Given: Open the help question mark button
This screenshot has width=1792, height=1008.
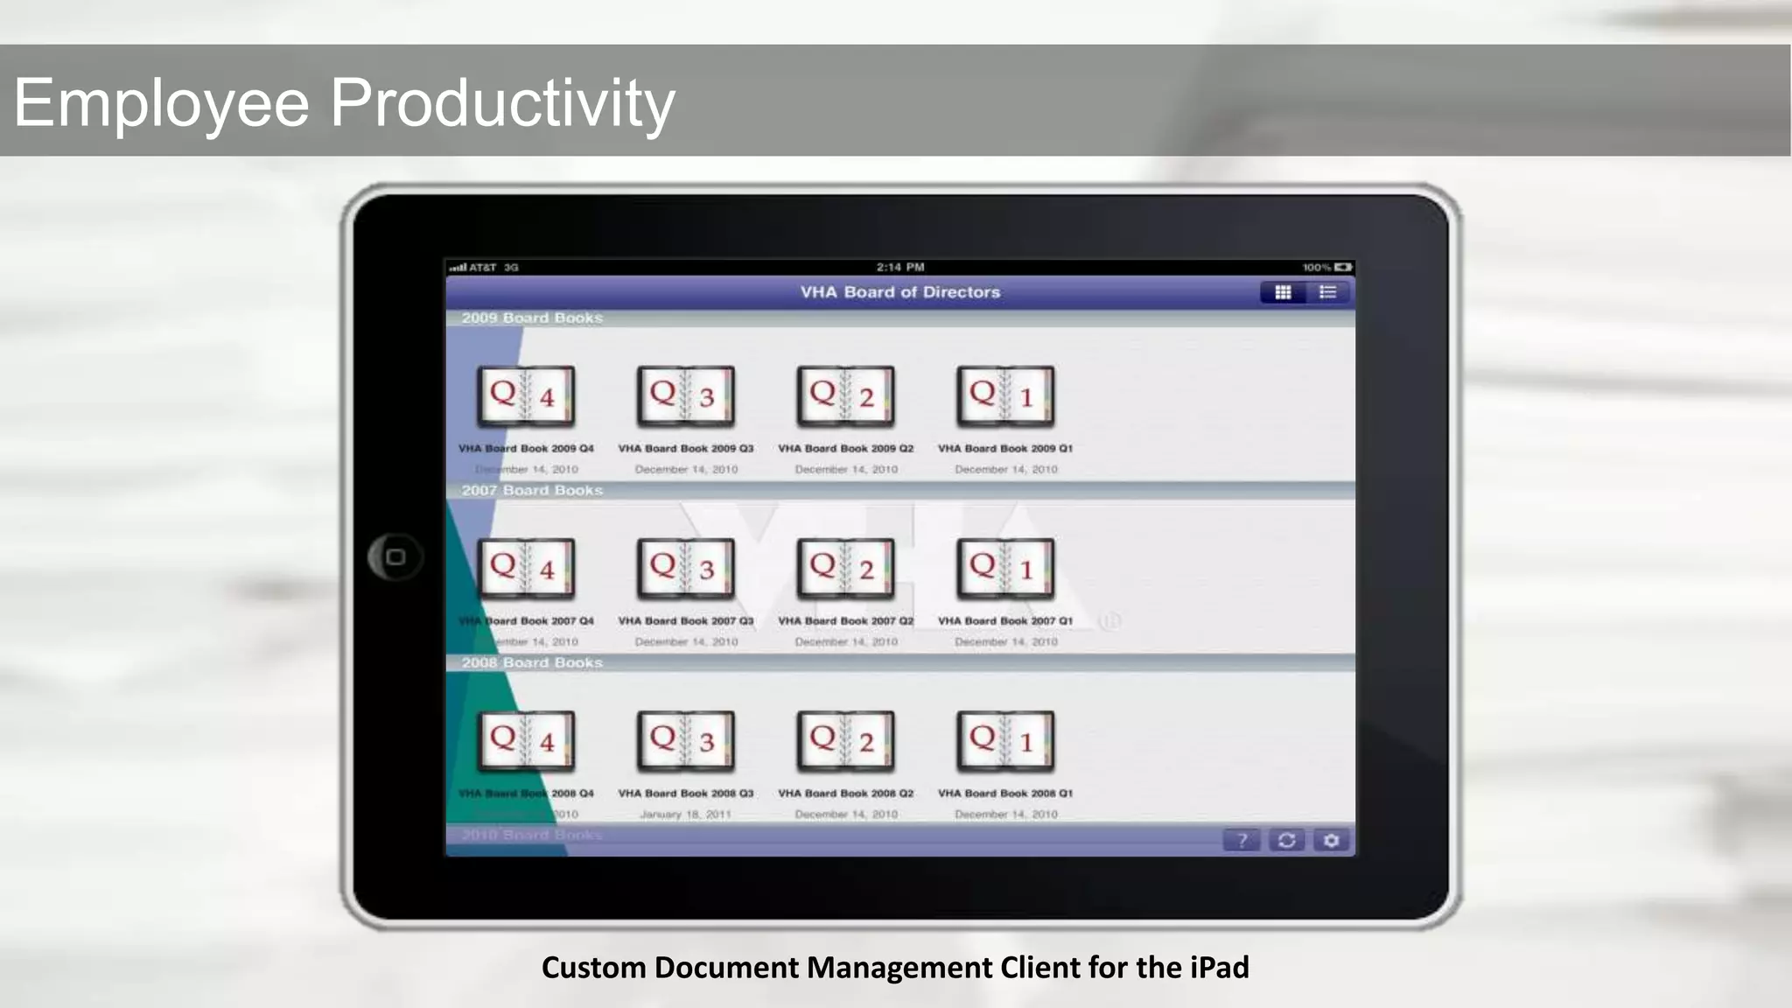Looking at the screenshot, I should (x=1241, y=840).
